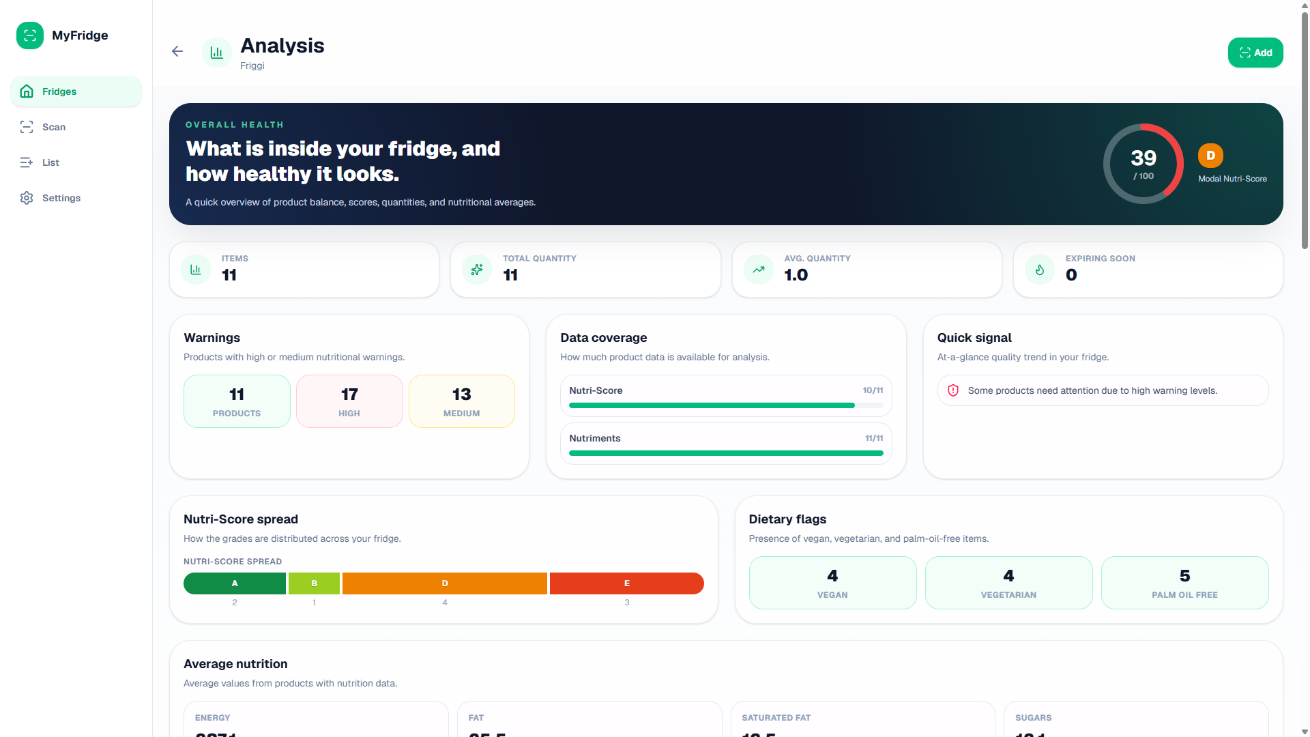Click the 4 Vegan dietary tile

(832, 583)
